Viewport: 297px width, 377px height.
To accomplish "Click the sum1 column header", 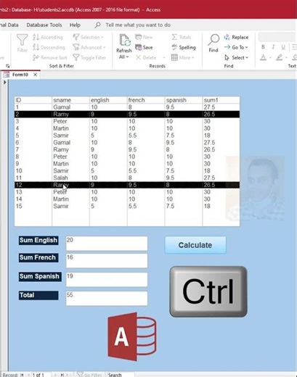I will click(x=221, y=100).
